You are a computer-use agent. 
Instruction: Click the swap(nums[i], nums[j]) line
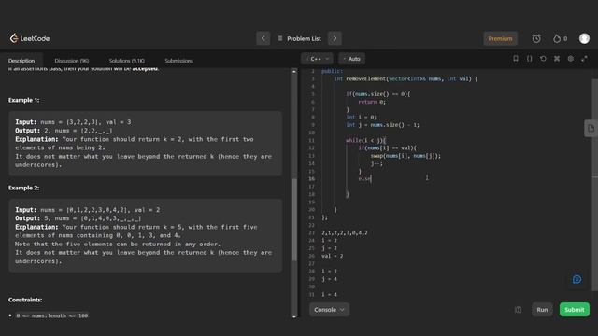click(406, 156)
